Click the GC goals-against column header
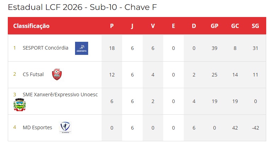The image size is (268, 148). coord(235,26)
